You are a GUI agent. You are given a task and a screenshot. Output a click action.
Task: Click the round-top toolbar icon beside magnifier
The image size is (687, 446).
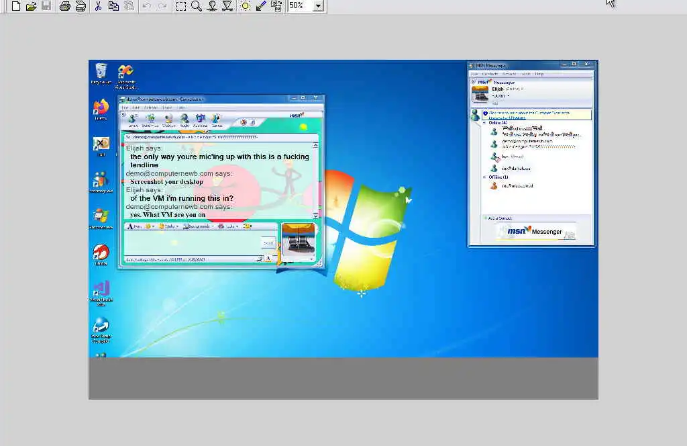[x=212, y=5]
